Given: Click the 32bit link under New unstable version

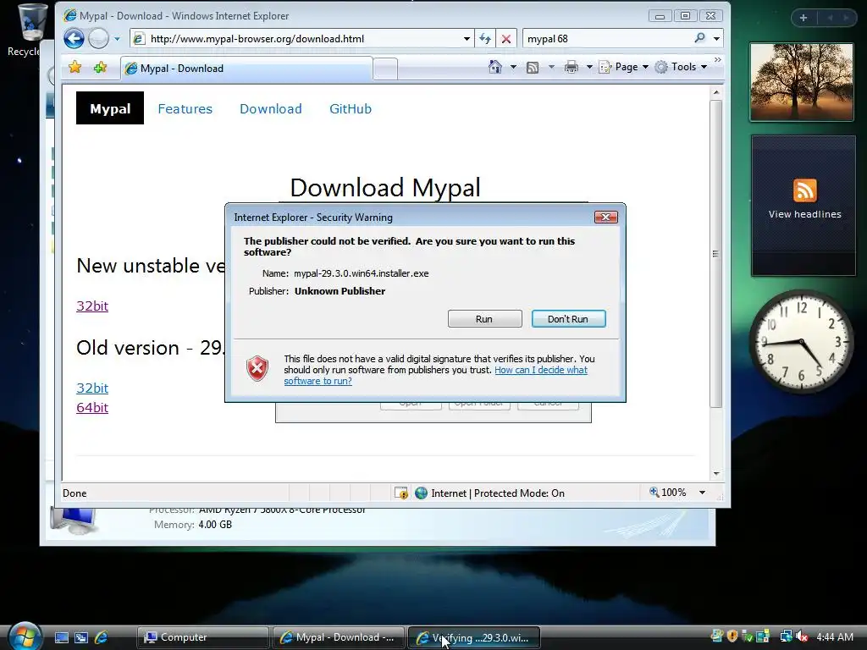Looking at the screenshot, I should 92,306.
